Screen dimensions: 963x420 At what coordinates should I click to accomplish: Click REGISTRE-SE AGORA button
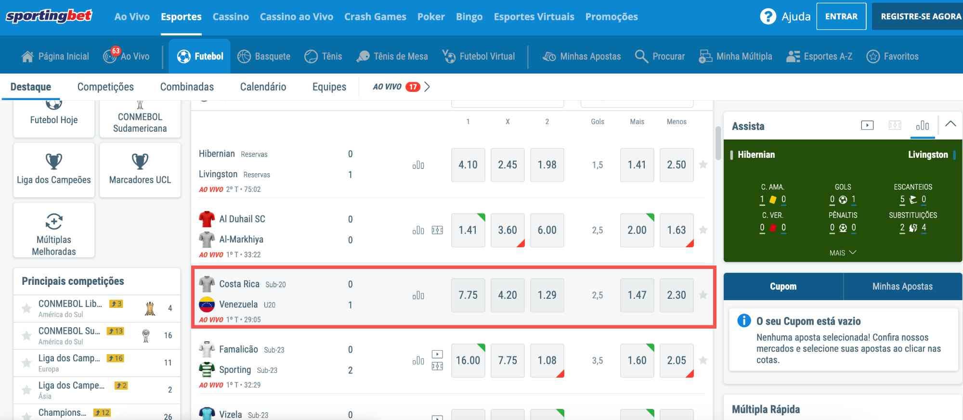(x=918, y=16)
